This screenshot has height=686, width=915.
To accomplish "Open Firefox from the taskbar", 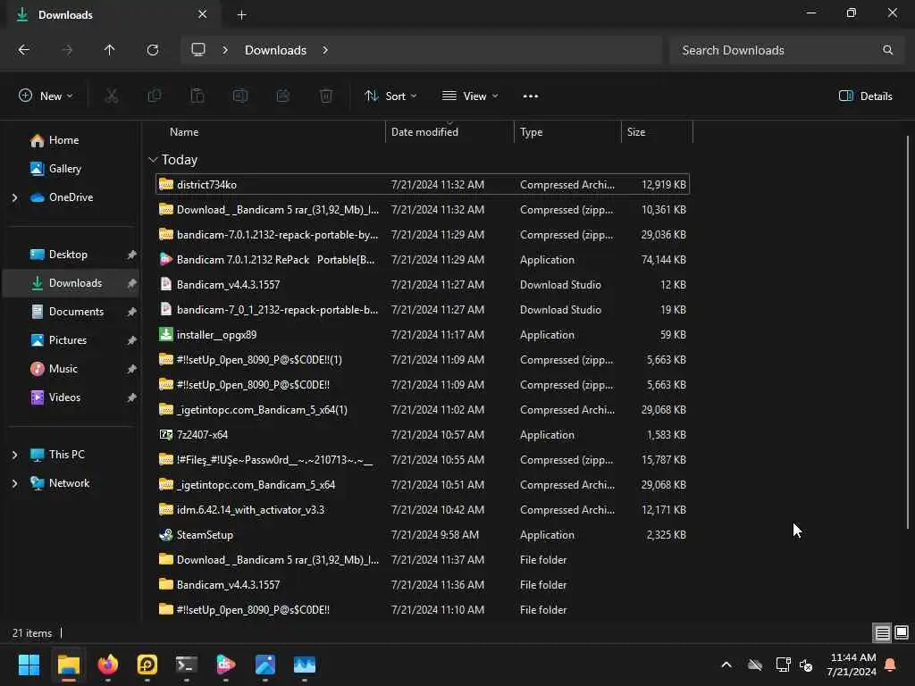I will (x=108, y=665).
